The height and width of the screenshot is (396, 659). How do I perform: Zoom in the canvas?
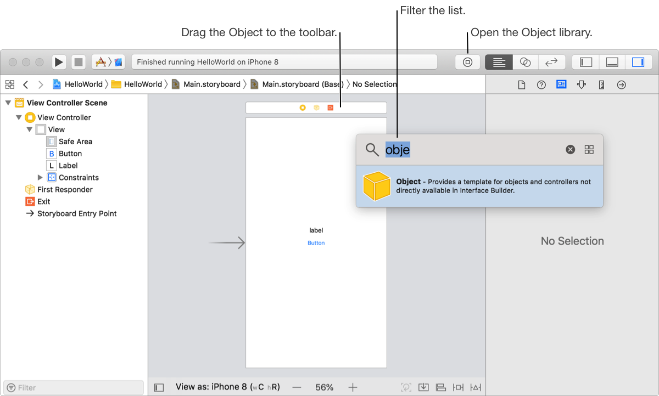point(353,387)
